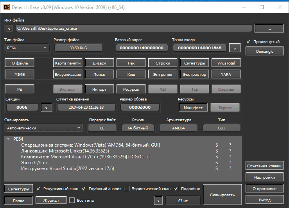Disable the Рекурсивный скан checkbox

click(x=38, y=189)
